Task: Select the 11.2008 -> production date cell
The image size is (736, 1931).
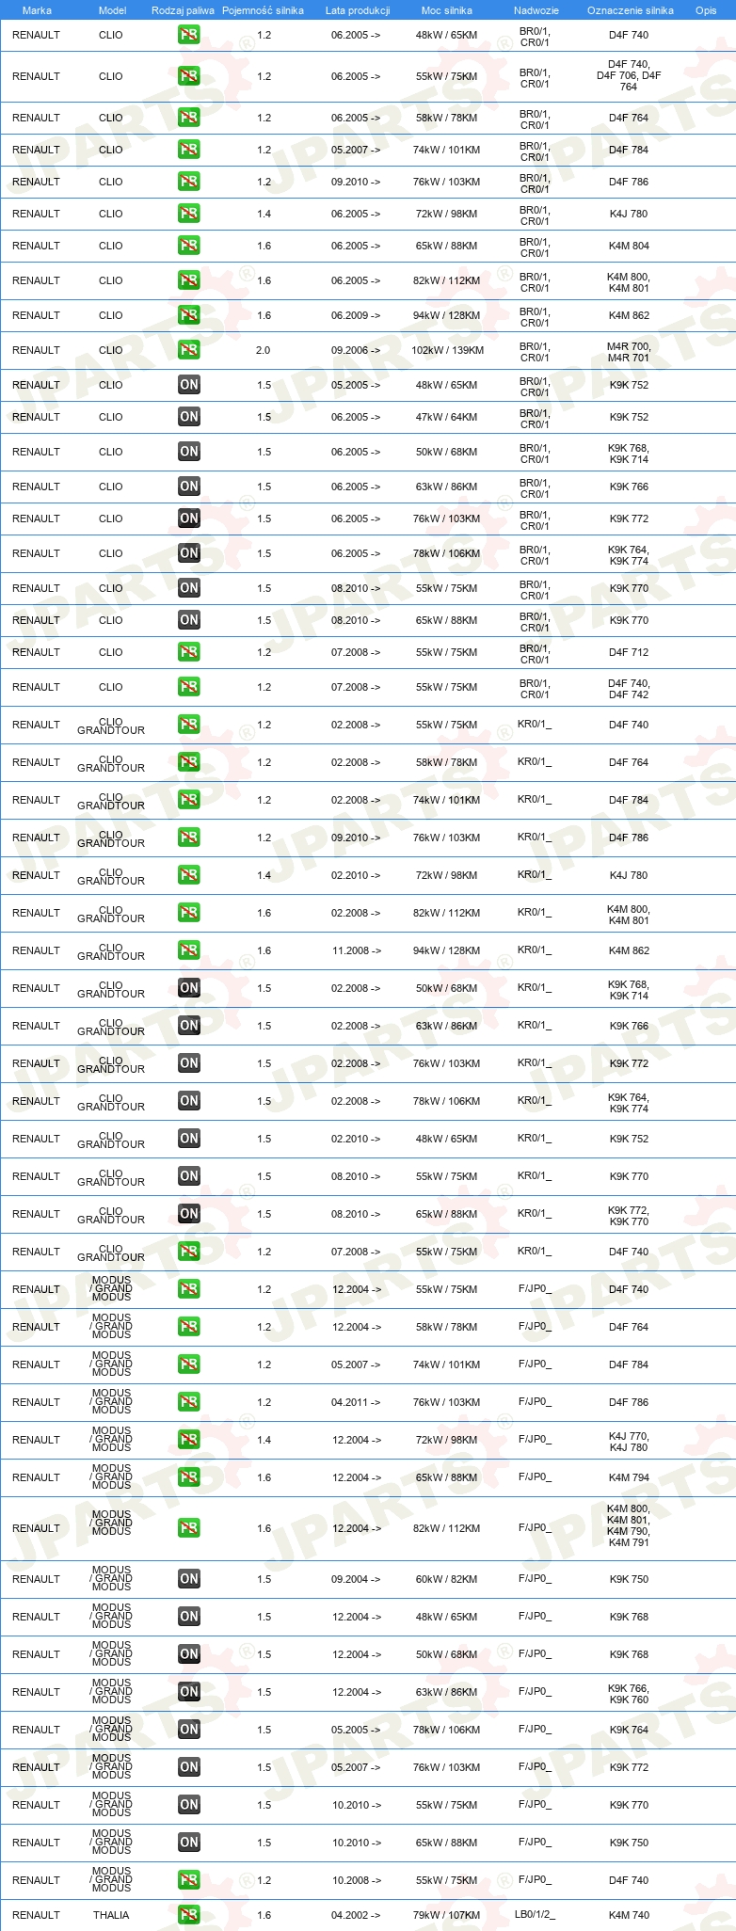Action: (x=356, y=950)
